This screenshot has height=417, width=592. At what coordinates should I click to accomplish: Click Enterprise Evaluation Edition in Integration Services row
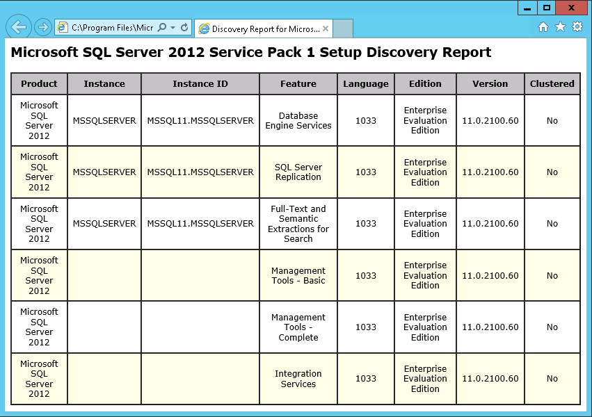pos(425,379)
